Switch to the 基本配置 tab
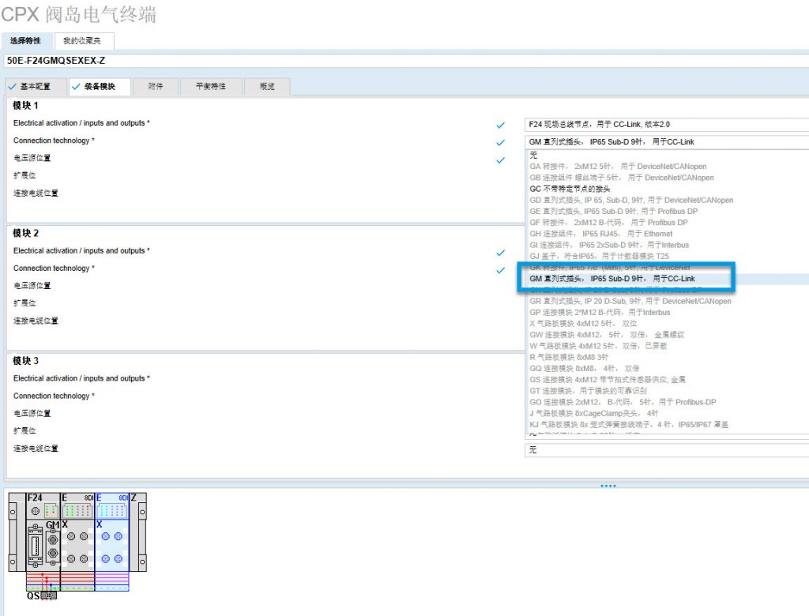 [x=35, y=86]
